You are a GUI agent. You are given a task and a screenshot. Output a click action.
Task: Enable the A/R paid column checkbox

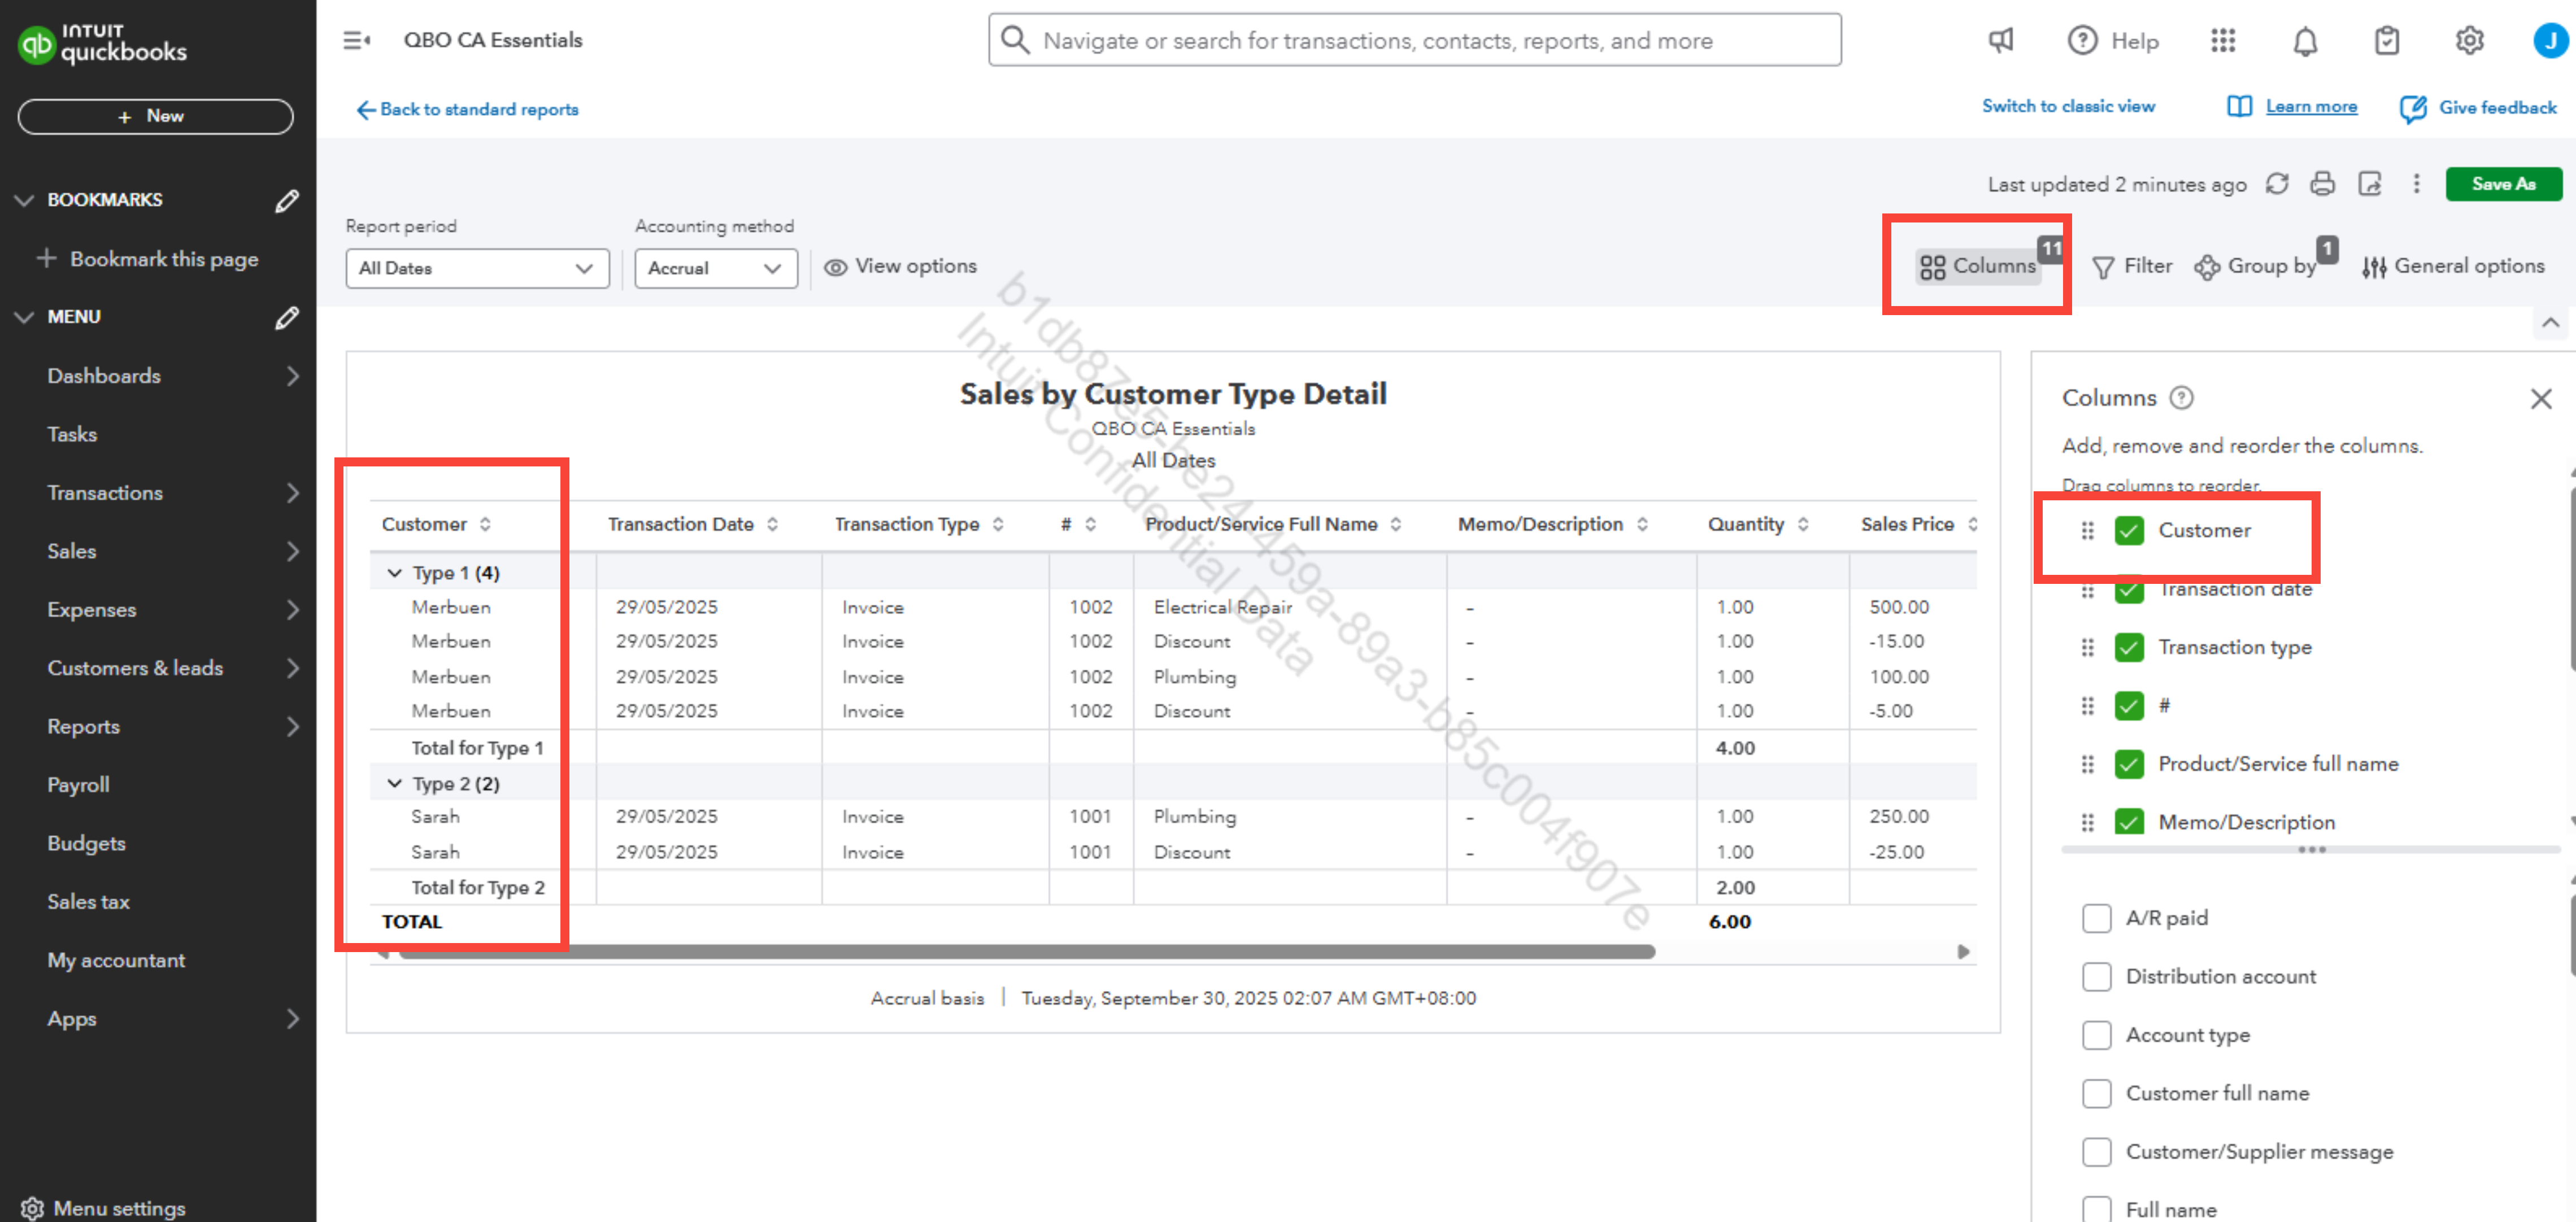point(2096,918)
